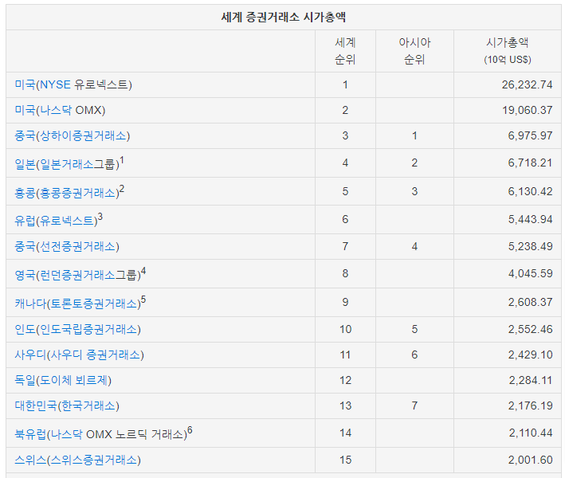Click Asia rank 7 in 대한민국 row
This screenshot has height=478, width=565.
(414, 406)
